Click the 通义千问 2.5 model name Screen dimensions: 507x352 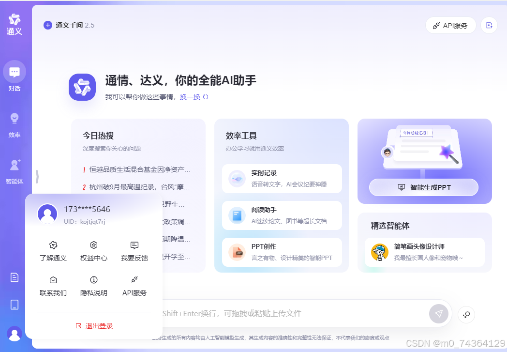pyautogui.click(x=75, y=25)
